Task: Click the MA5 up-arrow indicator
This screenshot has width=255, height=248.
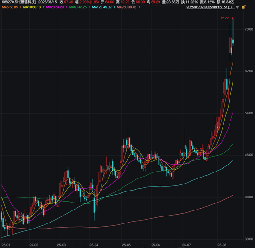Action: pos(20,7)
